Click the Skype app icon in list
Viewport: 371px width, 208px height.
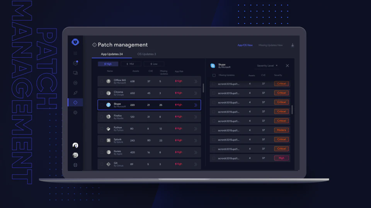(108, 105)
